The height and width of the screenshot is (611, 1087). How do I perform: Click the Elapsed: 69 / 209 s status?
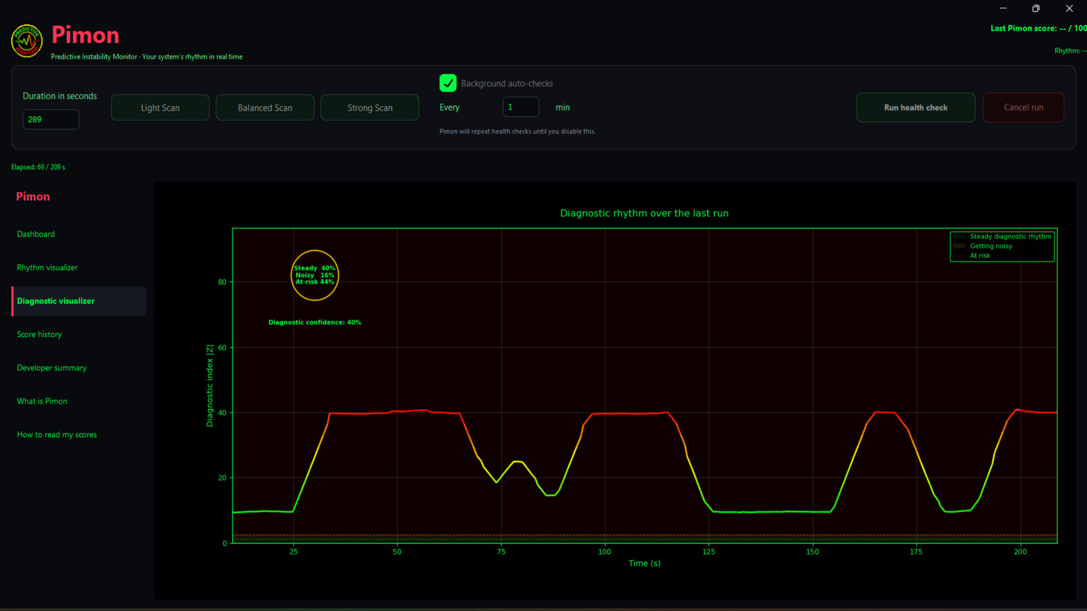(38, 167)
